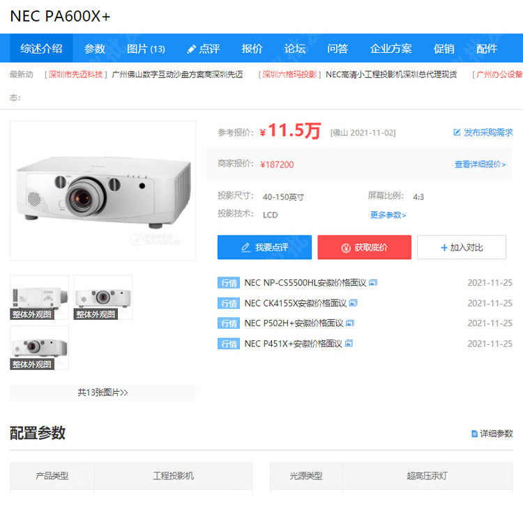The height and width of the screenshot is (515, 523).
Task: Click the picture icon after NEC CK4155X news
Action: pyautogui.click(x=353, y=303)
